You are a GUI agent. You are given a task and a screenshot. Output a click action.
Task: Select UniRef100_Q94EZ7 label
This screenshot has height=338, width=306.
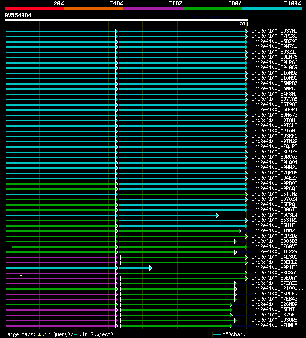point(274,178)
